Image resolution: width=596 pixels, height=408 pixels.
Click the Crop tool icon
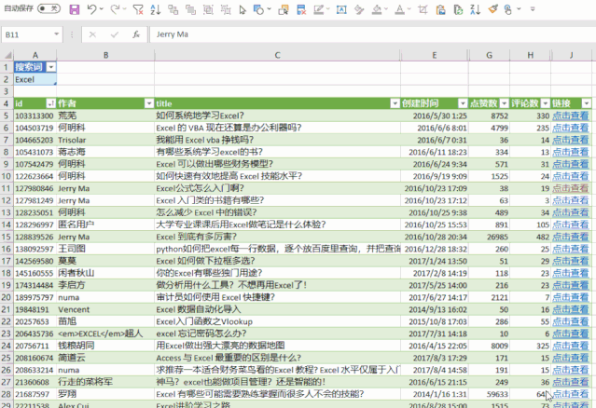[x=423, y=9]
